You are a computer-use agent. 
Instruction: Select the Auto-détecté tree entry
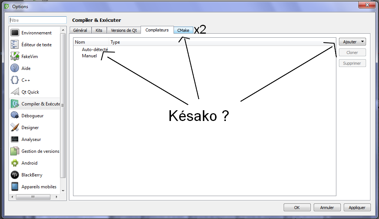(95, 50)
